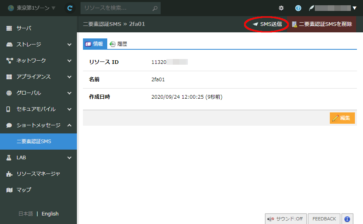Click the SMS送信 button
The height and width of the screenshot is (224, 363).
[x=267, y=24]
